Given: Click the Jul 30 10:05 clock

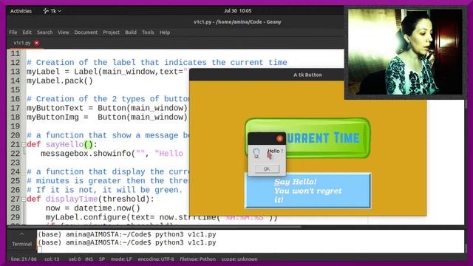Looking at the screenshot, I should pos(237,11).
